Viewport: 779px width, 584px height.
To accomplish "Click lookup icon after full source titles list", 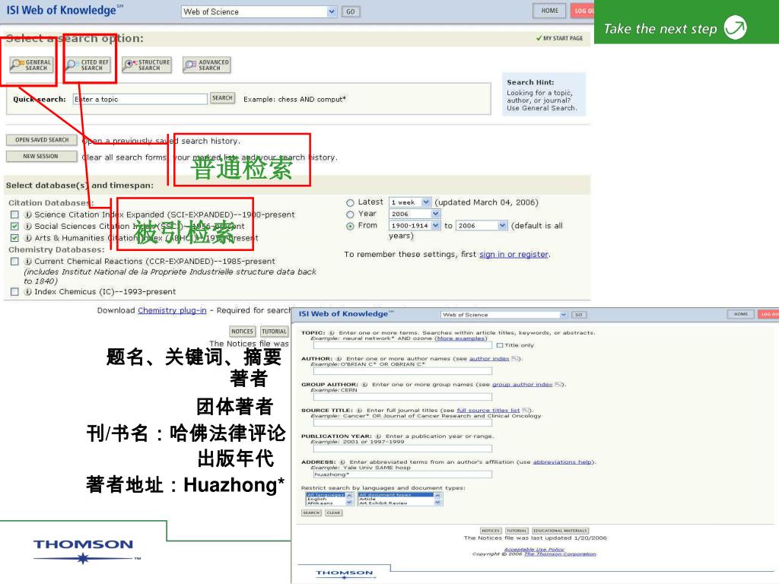I will click(x=526, y=410).
